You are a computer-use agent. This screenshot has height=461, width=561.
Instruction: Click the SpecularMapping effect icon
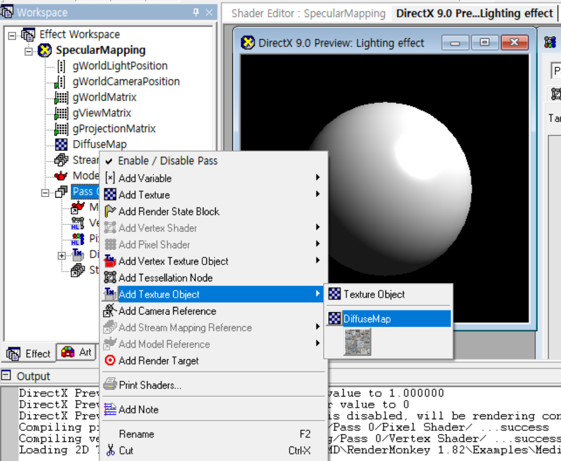pyautogui.click(x=45, y=51)
